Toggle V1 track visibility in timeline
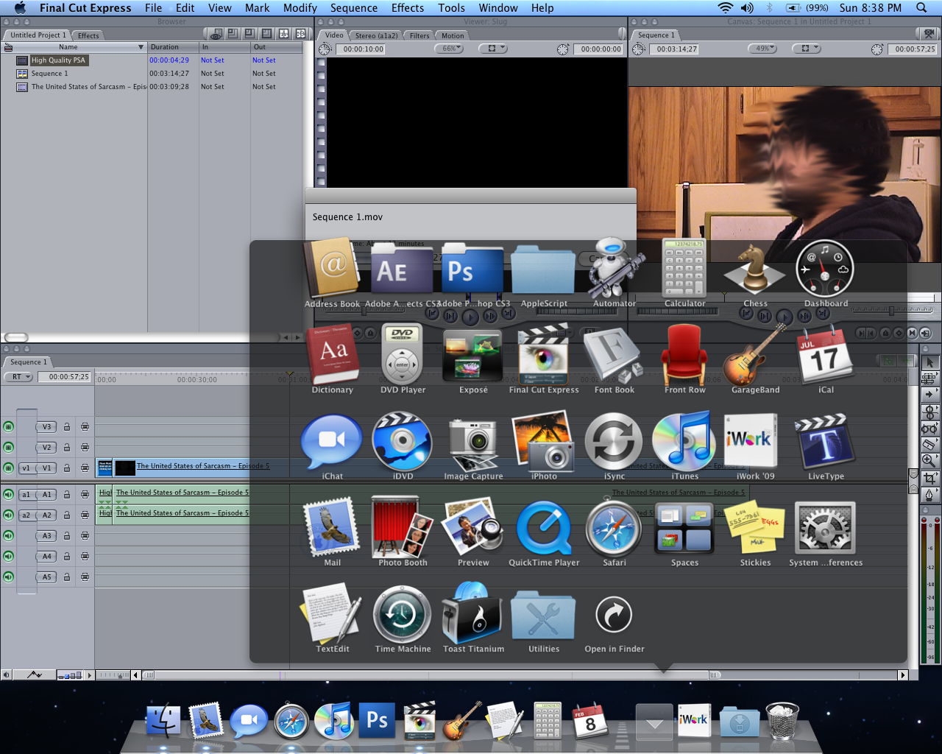The height and width of the screenshot is (754, 942). tap(8, 468)
